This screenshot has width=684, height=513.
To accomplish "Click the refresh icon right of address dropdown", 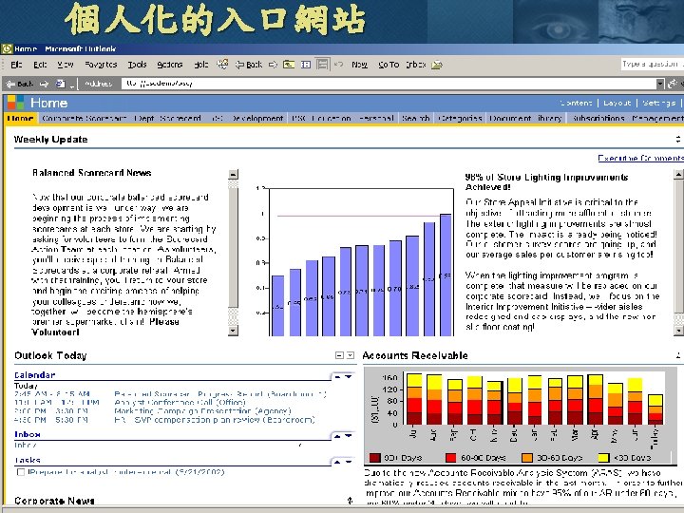I will point(673,84).
